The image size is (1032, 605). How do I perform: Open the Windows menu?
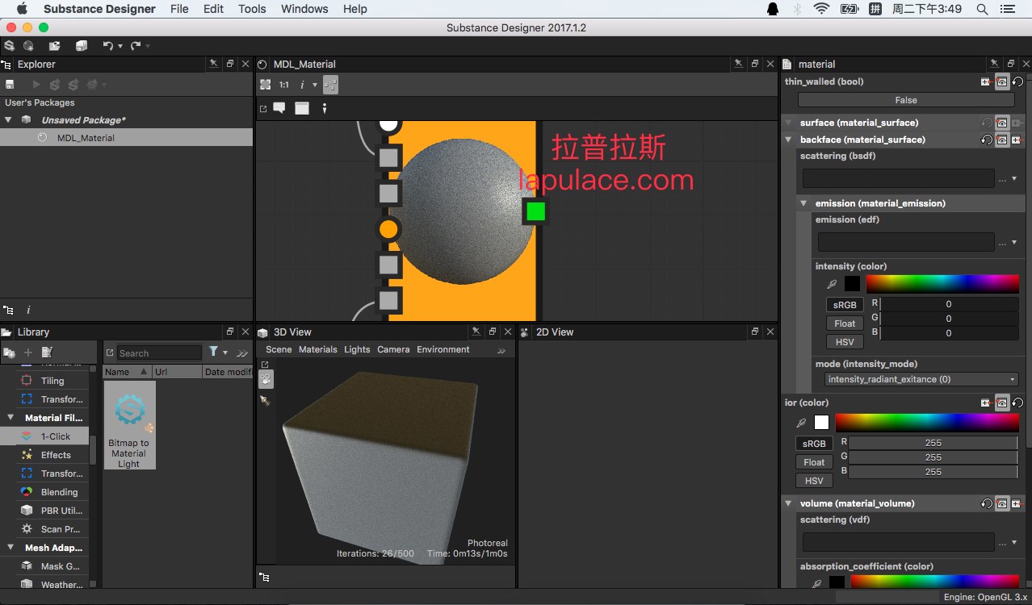(304, 9)
